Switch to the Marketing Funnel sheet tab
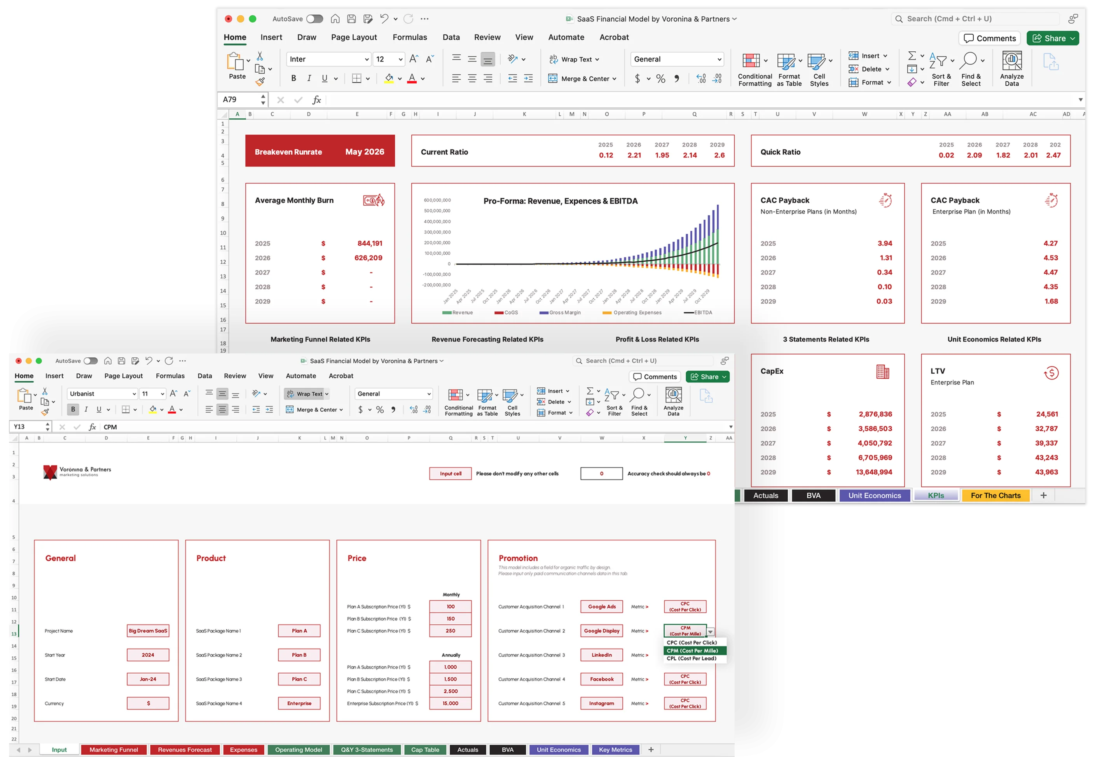 pos(114,750)
